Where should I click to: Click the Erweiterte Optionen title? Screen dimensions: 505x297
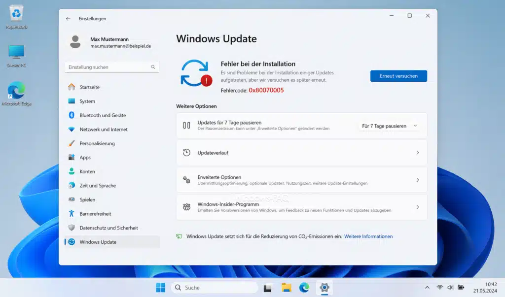(x=219, y=177)
